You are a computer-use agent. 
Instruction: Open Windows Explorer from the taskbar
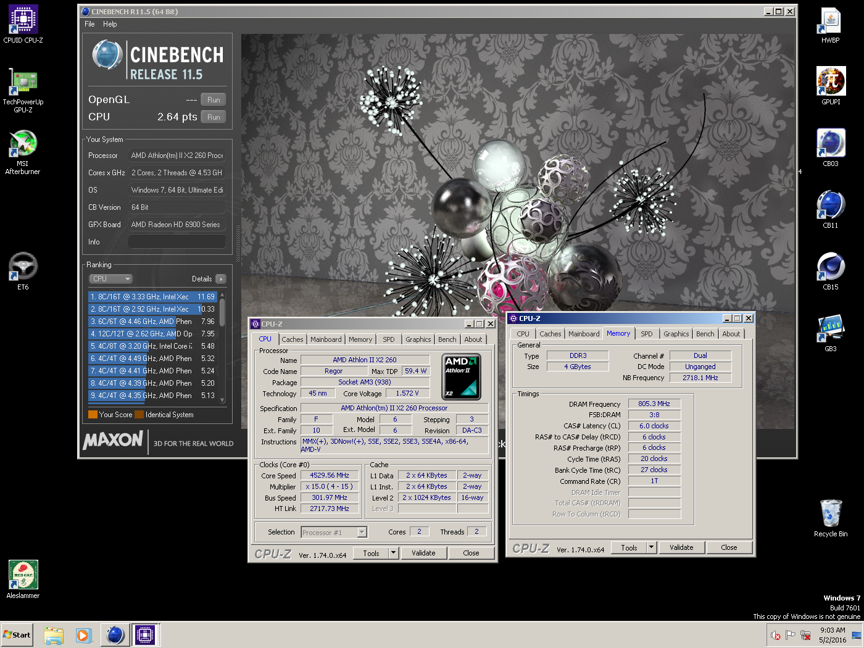point(54,635)
